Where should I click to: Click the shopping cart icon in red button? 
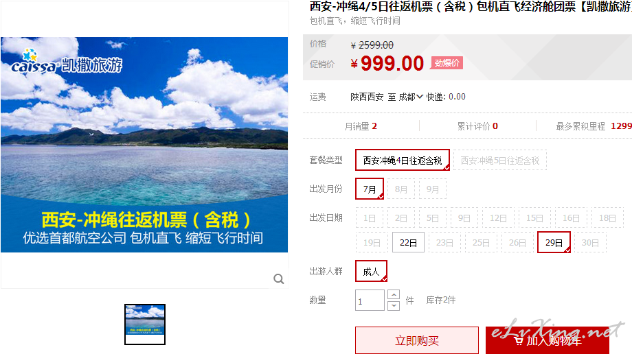pos(519,341)
